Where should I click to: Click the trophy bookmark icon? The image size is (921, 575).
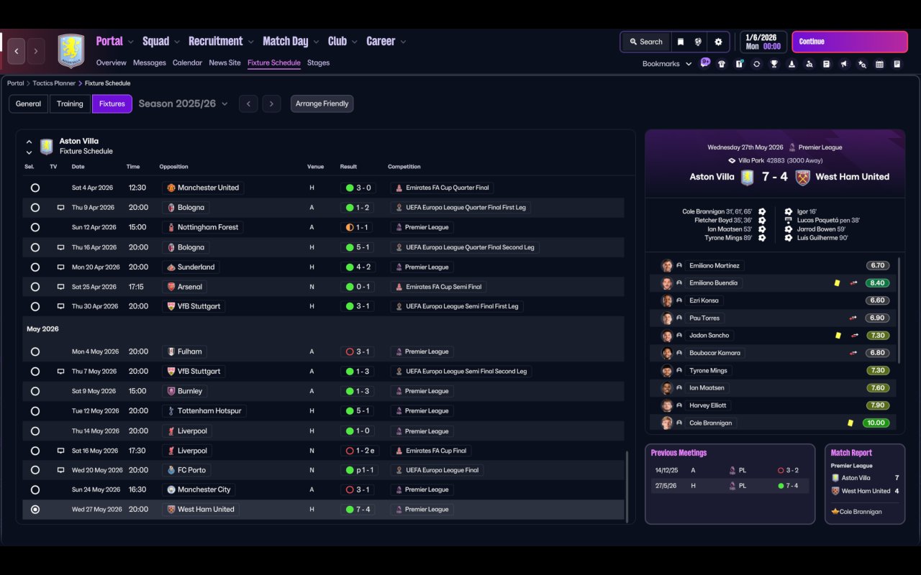coord(774,64)
